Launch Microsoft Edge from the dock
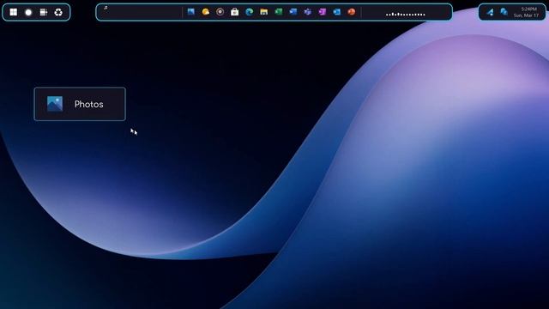 (250, 12)
